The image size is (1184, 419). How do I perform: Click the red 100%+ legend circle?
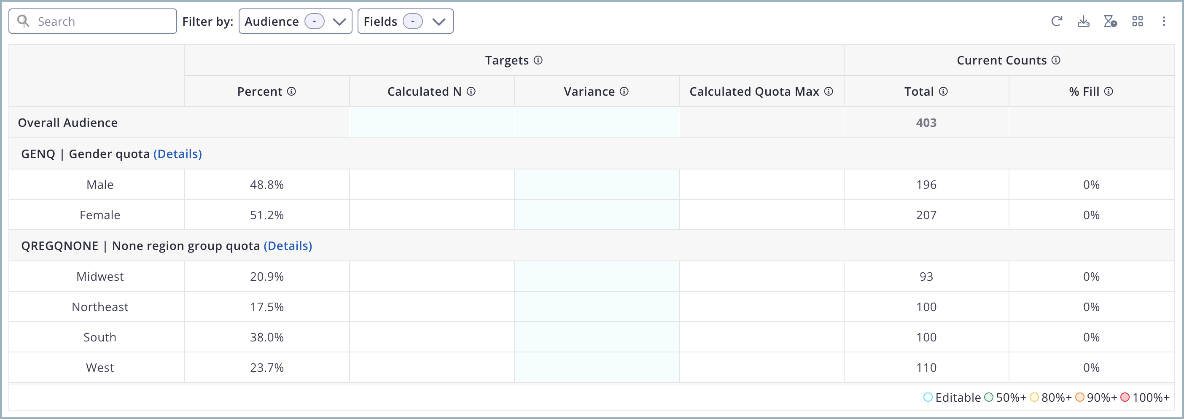(1125, 398)
